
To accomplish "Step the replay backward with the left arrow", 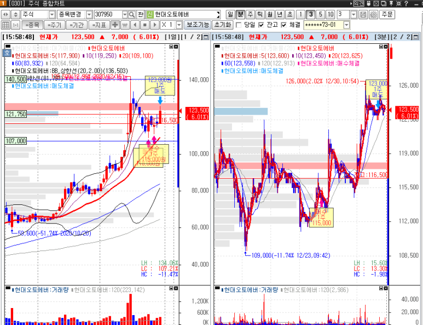I will coord(135,25).
